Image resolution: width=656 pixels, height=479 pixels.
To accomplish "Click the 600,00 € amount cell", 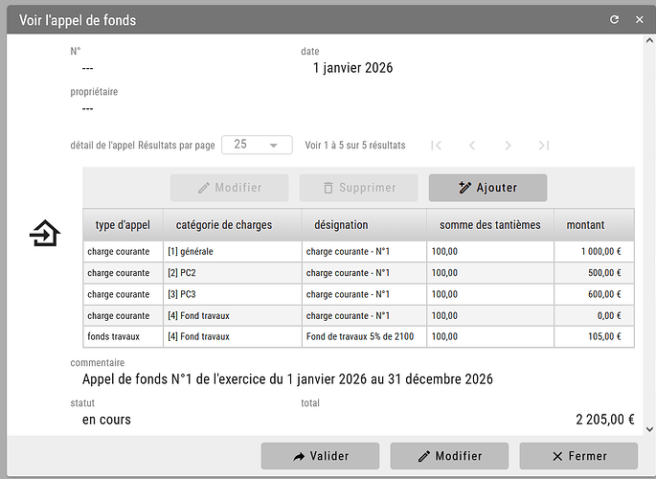I will pos(594,294).
